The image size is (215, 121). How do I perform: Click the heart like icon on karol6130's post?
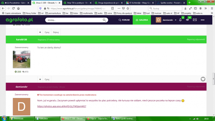coord(203,79)
